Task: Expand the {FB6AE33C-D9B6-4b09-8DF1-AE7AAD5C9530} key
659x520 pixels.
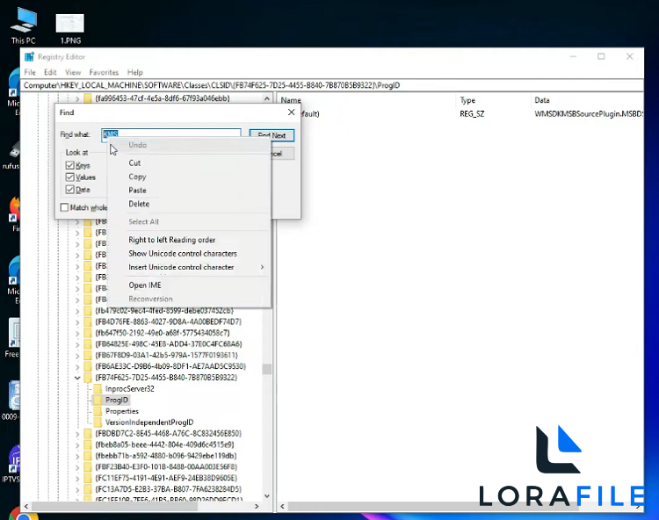Action: click(x=77, y=366)
